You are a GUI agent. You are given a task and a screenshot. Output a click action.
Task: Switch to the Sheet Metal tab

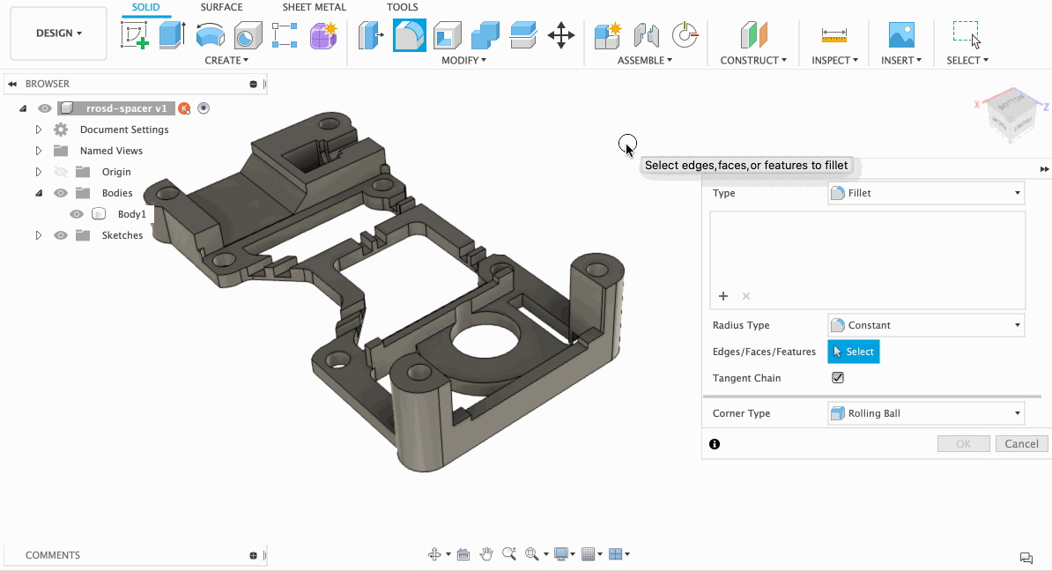[x=314, y=7]
